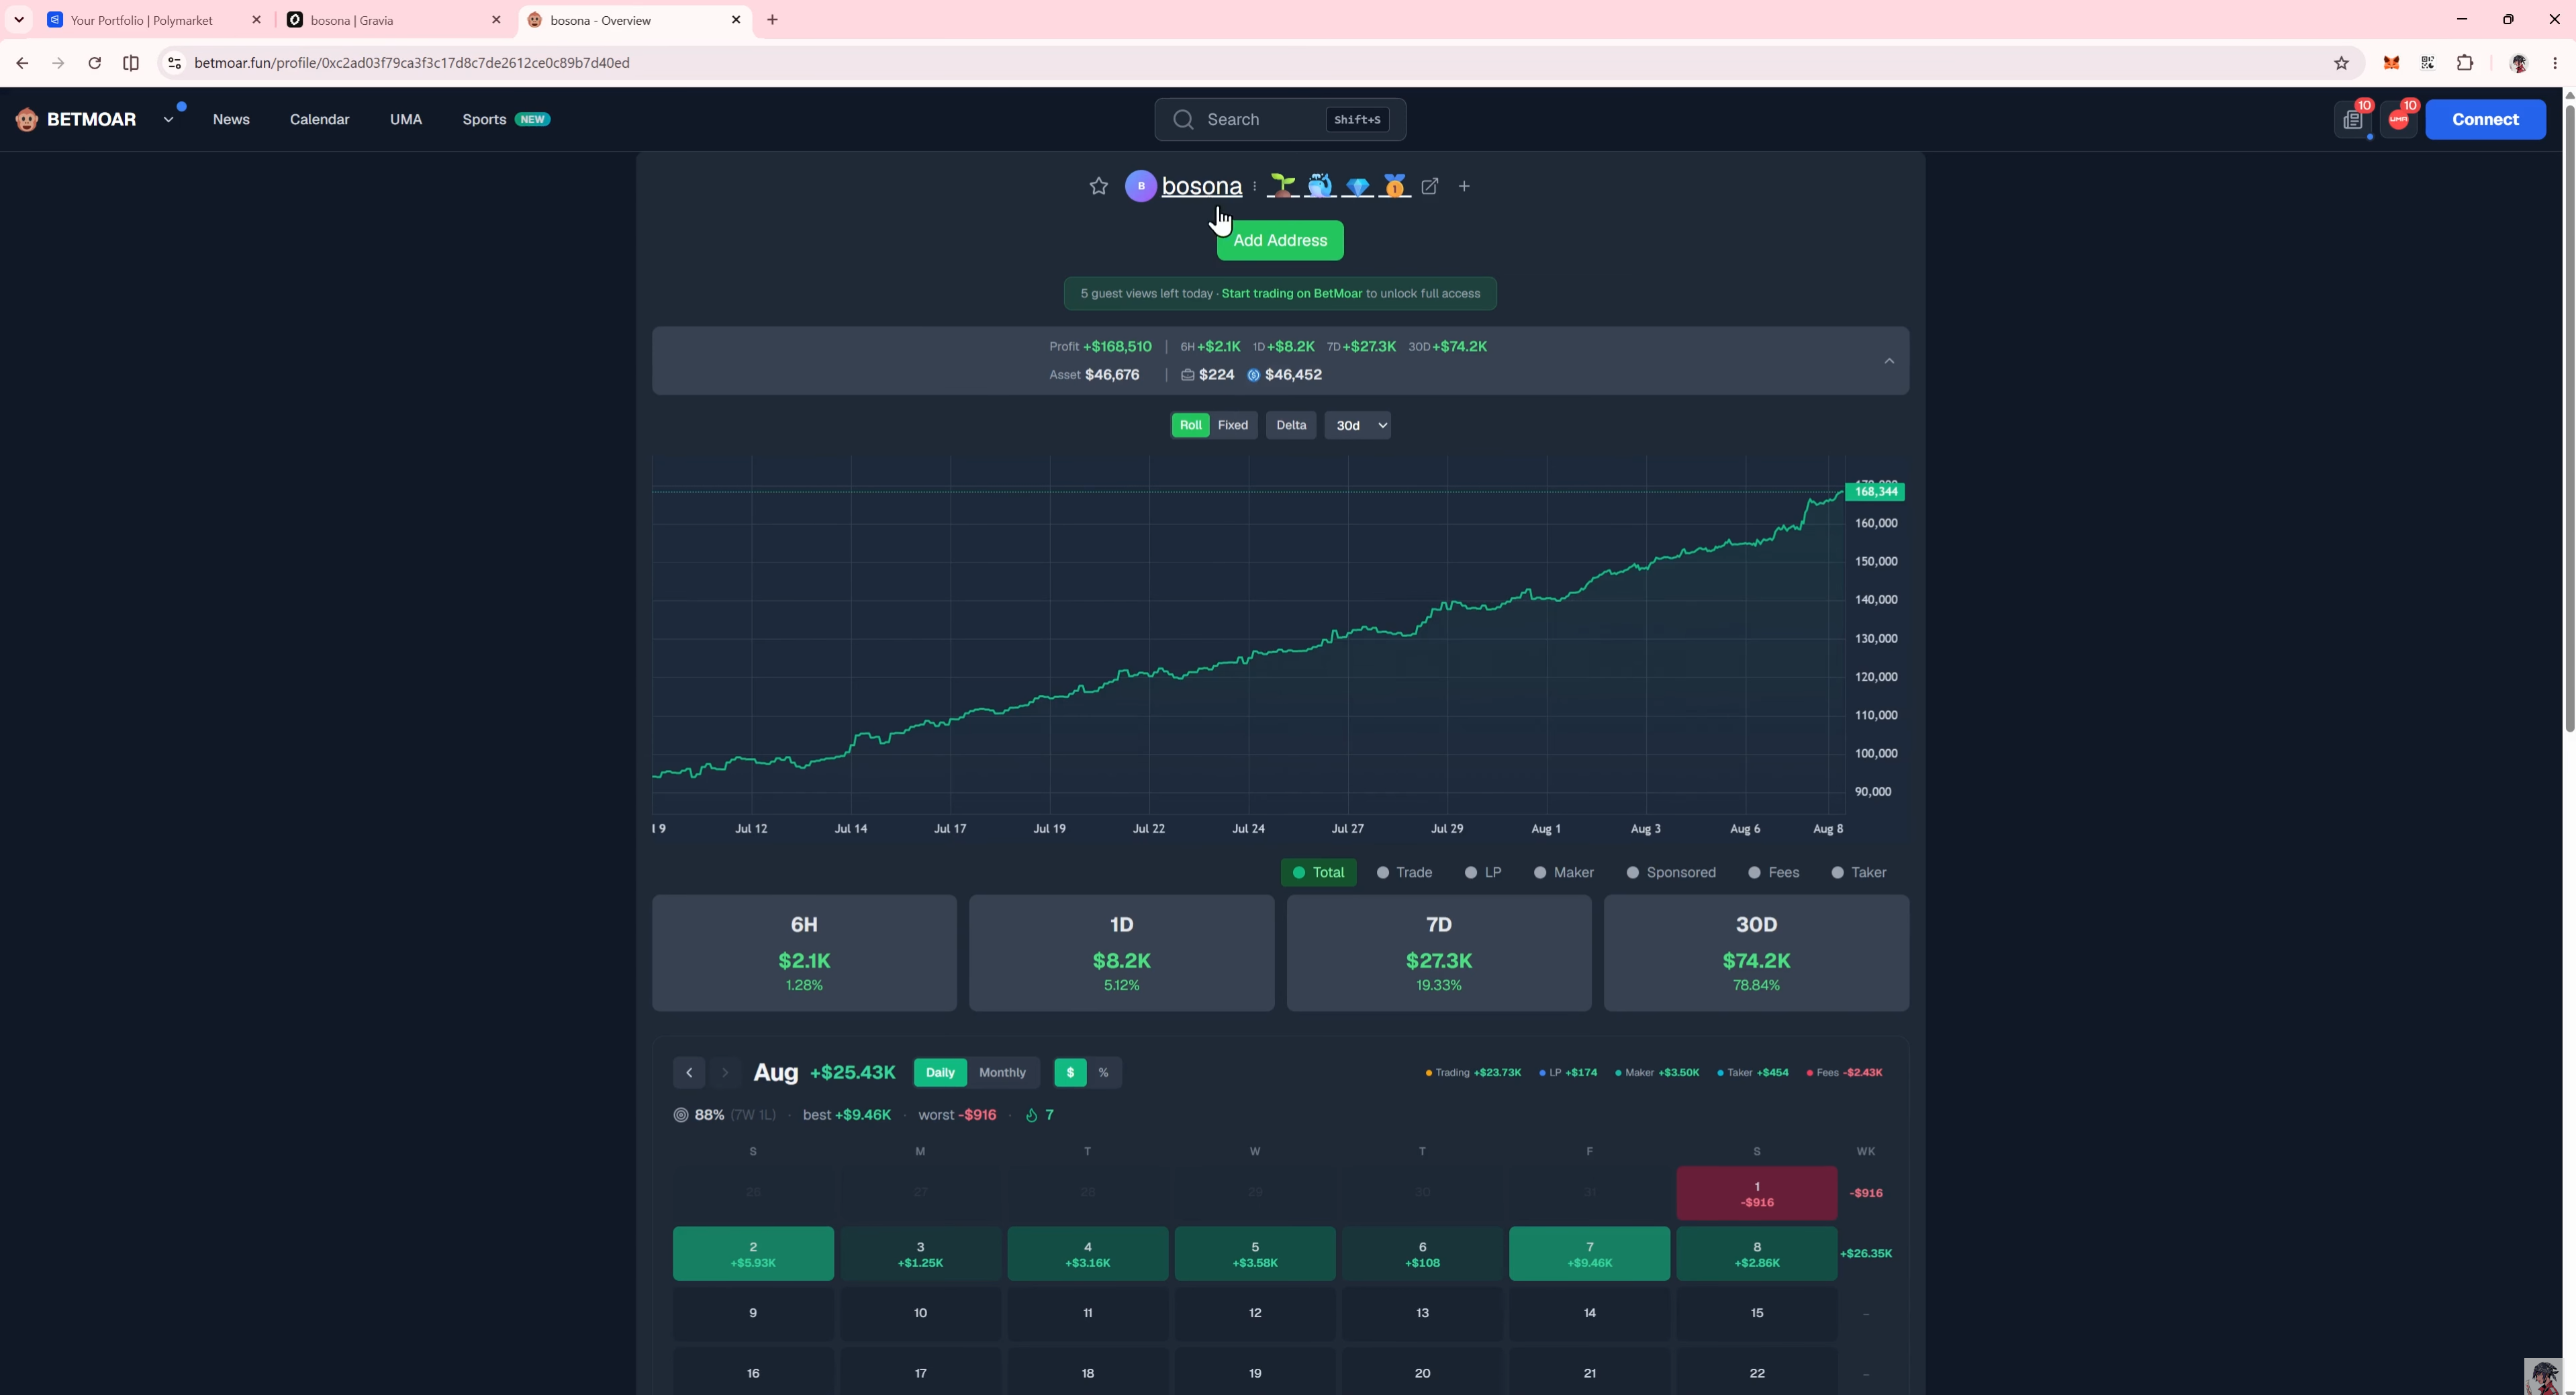Viewport: 2576px width, 1395px height.
Task: Reload the current page
Action: coord(94,63)
